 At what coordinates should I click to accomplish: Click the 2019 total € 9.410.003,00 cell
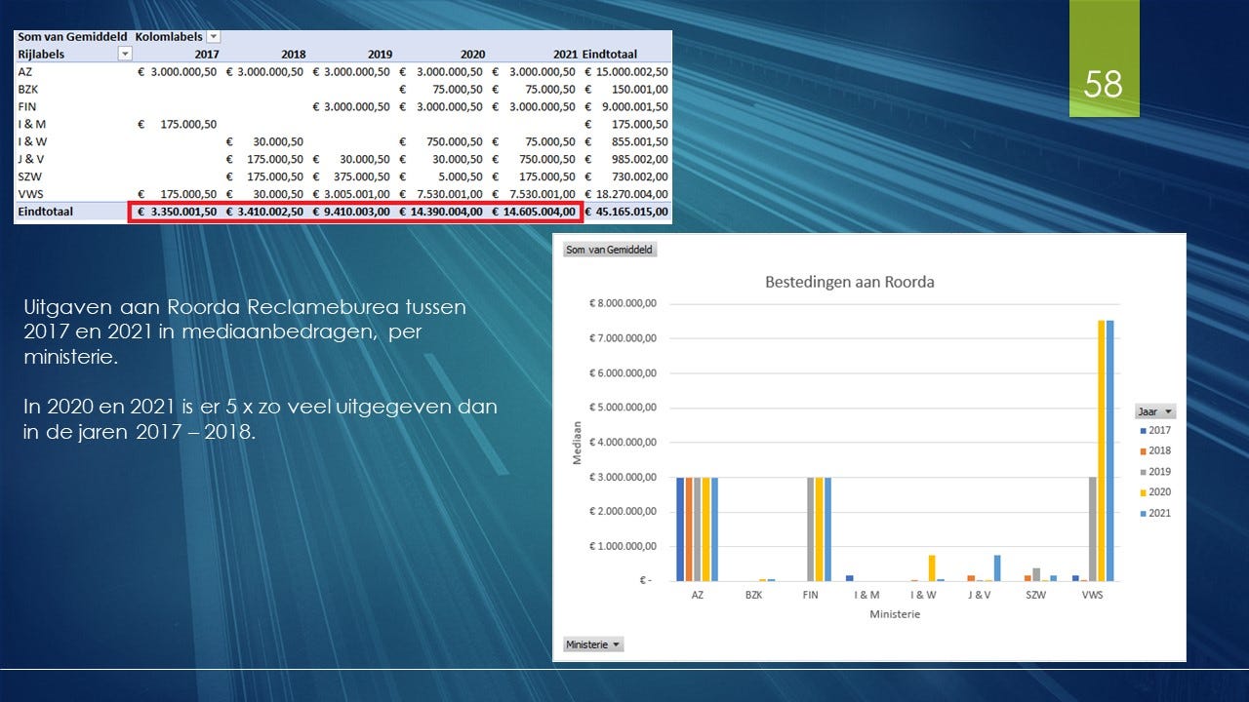point(350,212)
